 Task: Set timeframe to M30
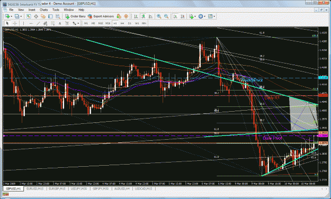coord(108,23)
